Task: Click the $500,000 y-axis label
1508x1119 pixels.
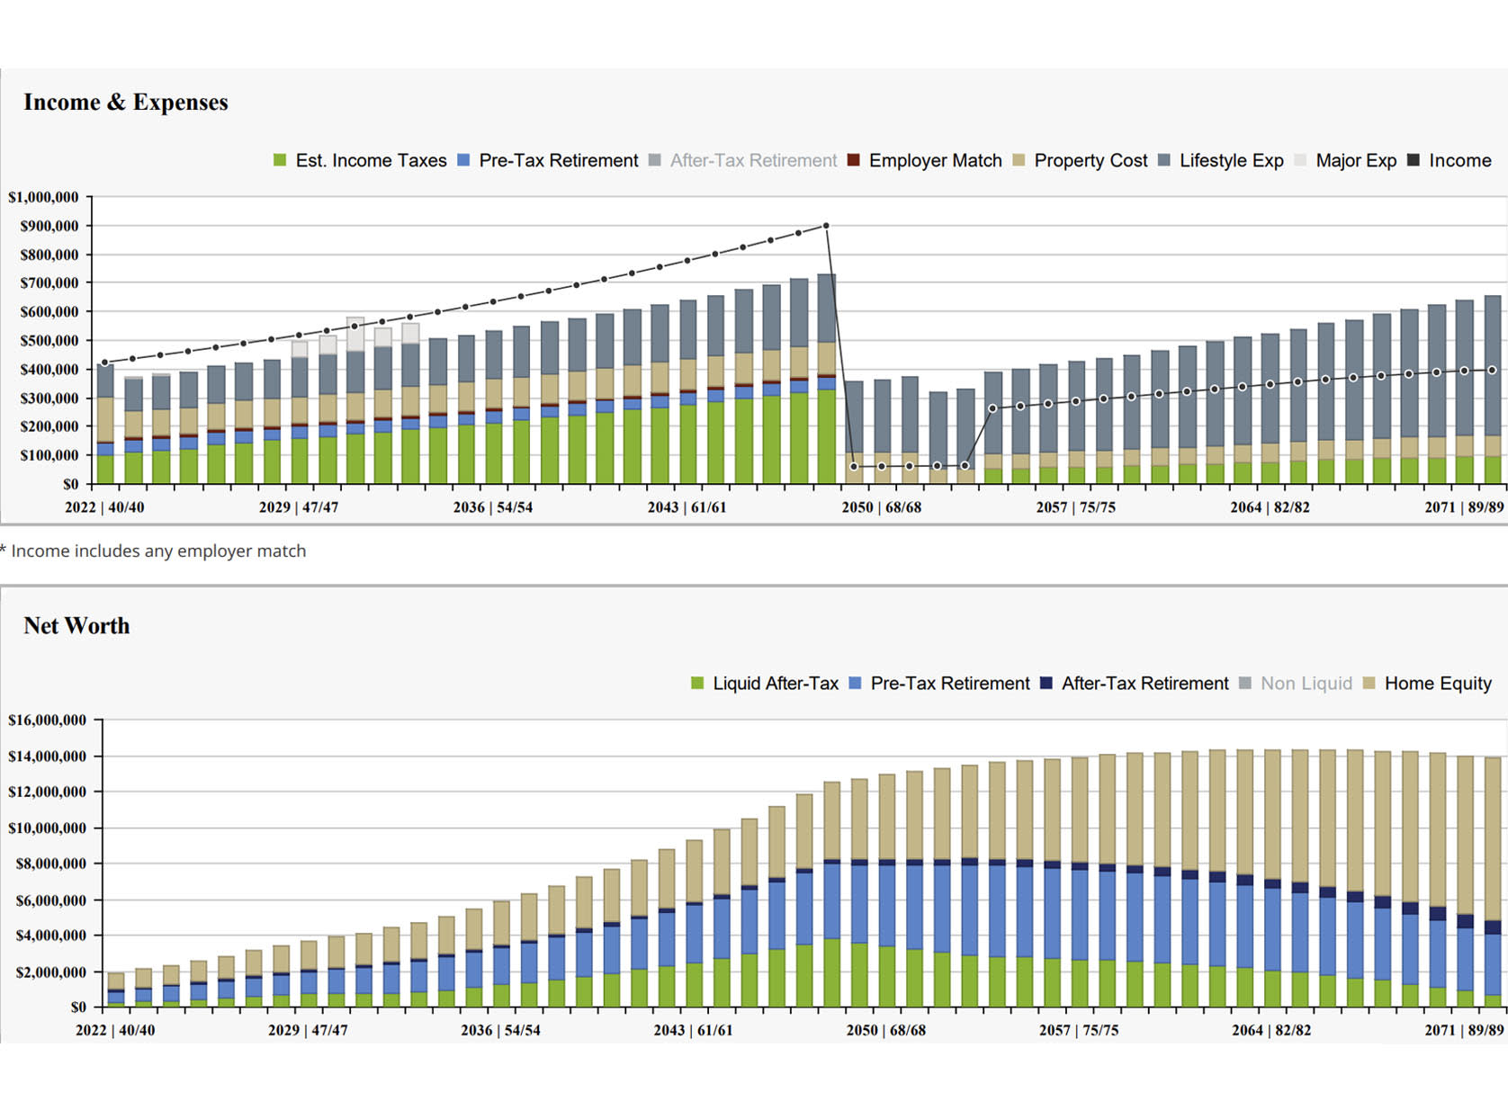Action: [x=49, y=341]
